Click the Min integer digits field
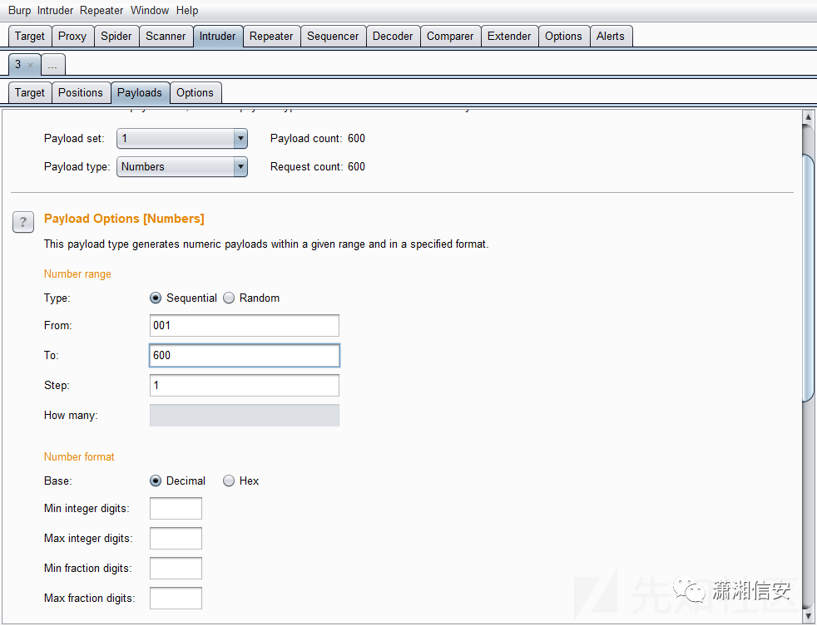The height and width of the screenshot is (626, 817). click(176, 508)
